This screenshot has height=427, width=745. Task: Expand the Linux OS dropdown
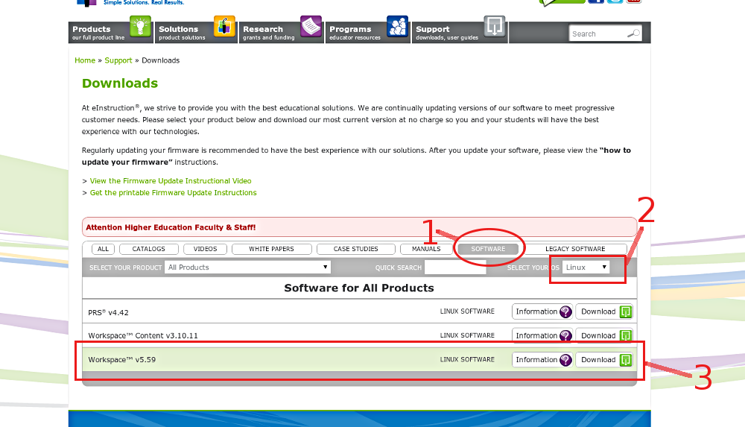(586, 268)
